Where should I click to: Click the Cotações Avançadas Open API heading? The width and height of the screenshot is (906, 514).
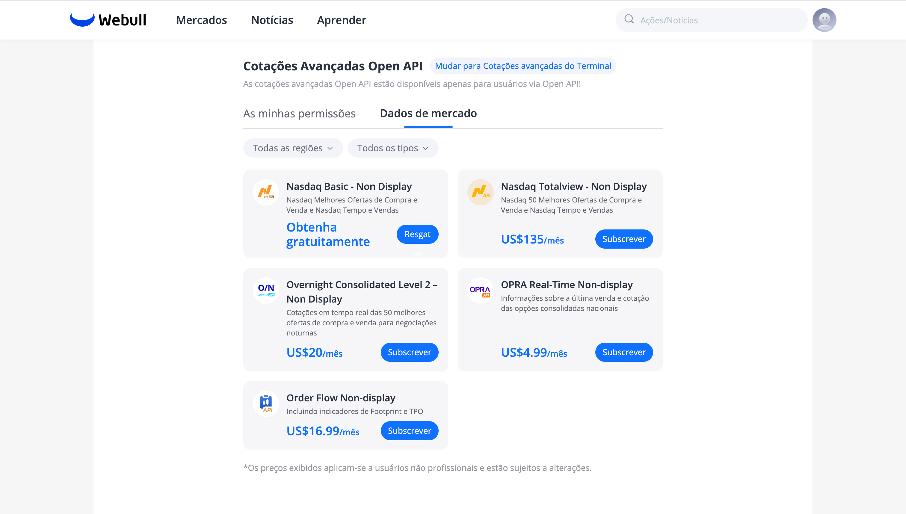point(333,66)
